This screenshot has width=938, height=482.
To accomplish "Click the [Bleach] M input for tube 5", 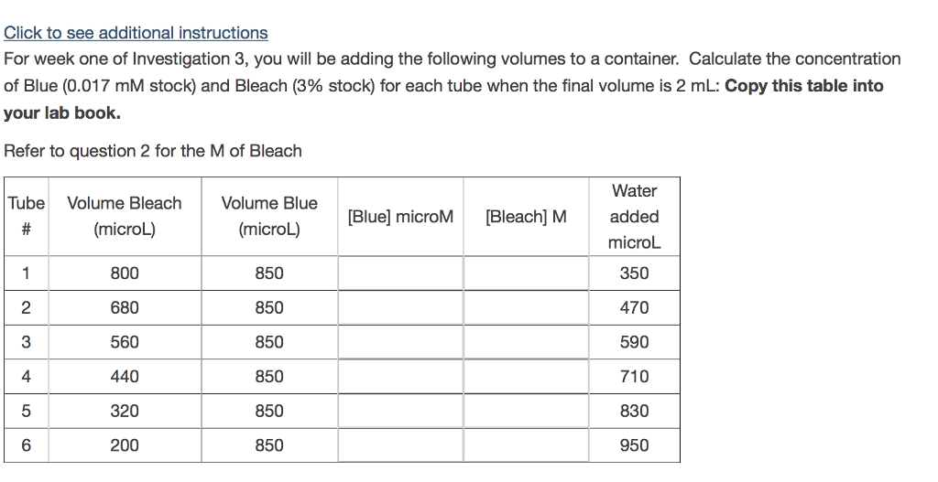I will tap(526, 412).
